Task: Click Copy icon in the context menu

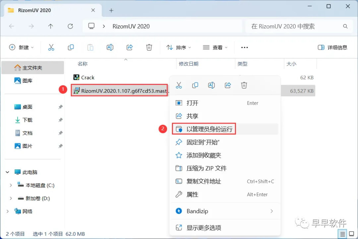Action: (195, 85)
